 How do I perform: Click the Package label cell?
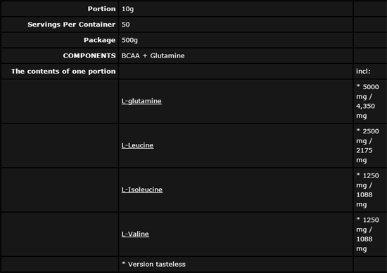point(60,40)
